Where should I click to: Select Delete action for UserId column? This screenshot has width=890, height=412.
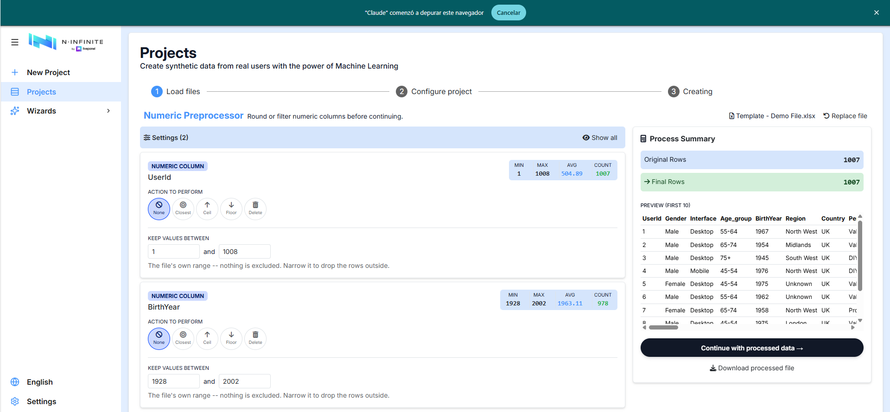(255, 209)
